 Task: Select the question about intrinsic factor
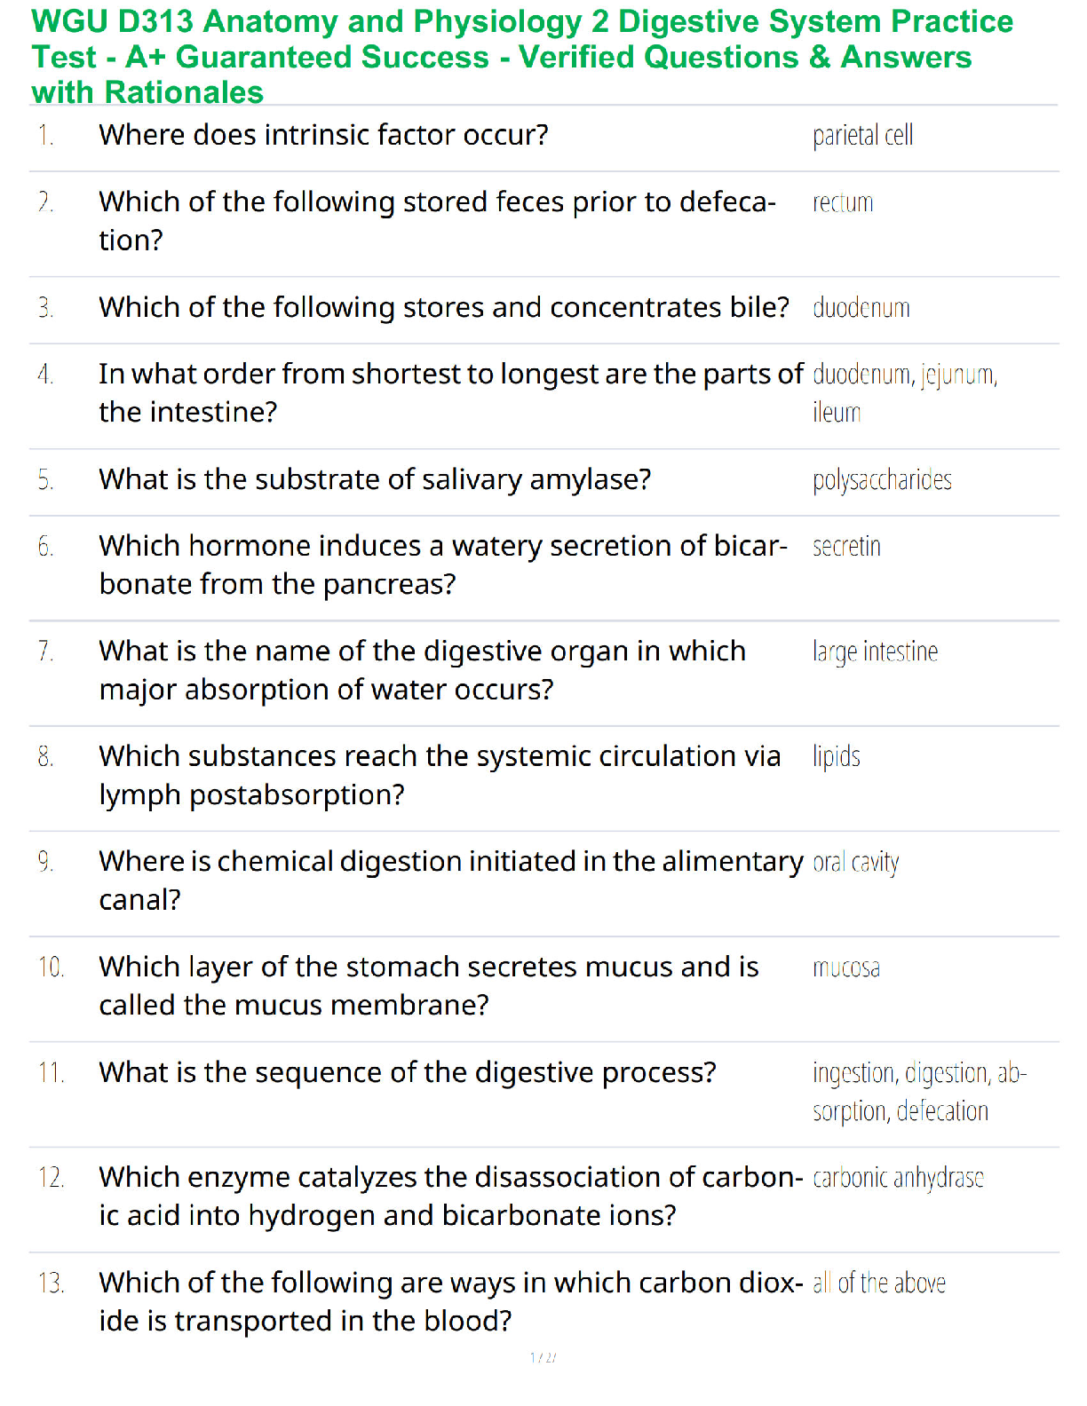click(x=323, y=135)
